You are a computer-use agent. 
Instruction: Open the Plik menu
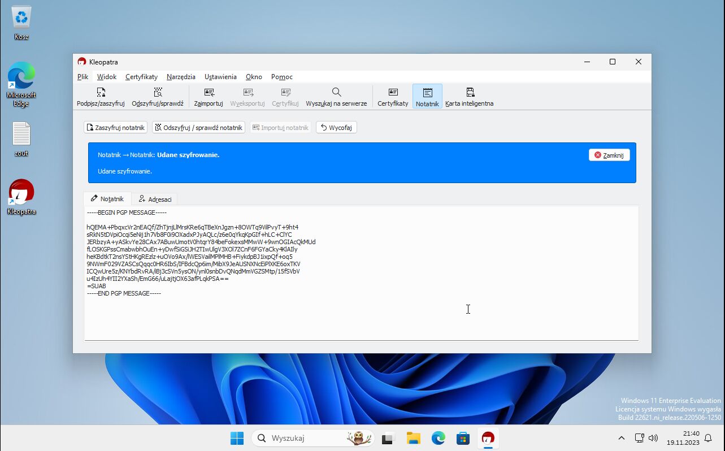[83, 77]
